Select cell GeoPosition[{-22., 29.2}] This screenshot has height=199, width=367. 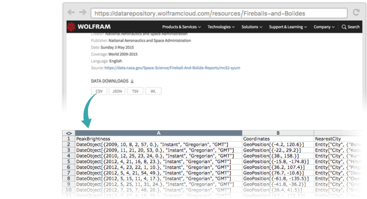click(278, 150)
